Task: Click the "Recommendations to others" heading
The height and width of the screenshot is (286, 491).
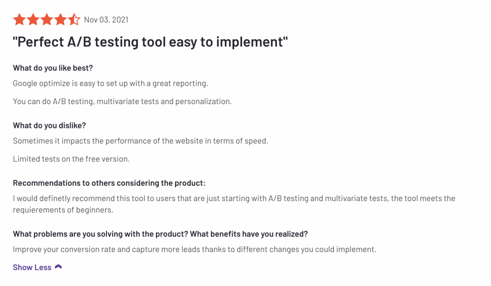Action: point(109,183)
